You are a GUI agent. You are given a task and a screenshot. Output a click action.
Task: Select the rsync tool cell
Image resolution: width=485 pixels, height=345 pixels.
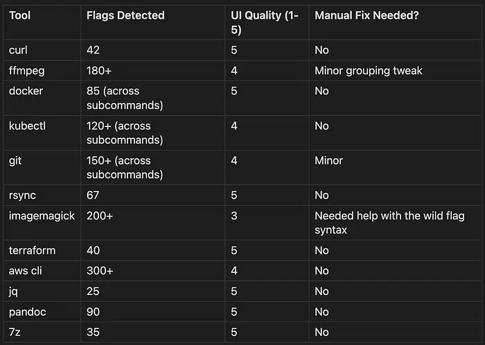click(x=22, y=195)
